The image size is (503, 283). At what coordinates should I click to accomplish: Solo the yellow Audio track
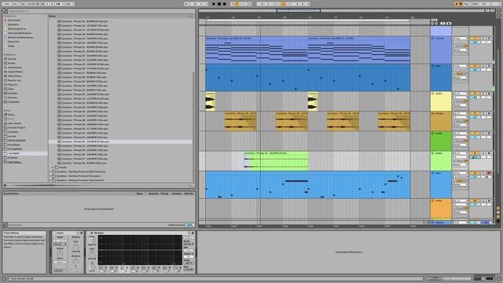(484, 94)
